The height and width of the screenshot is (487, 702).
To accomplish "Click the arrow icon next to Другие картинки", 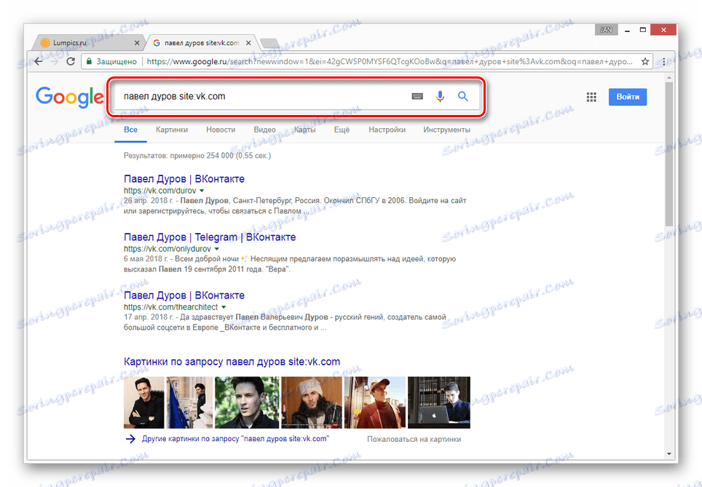I will (130, 439).
